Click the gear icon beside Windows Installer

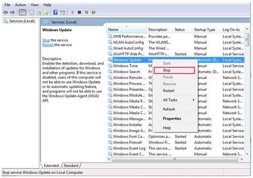click(x=110, y=125)
